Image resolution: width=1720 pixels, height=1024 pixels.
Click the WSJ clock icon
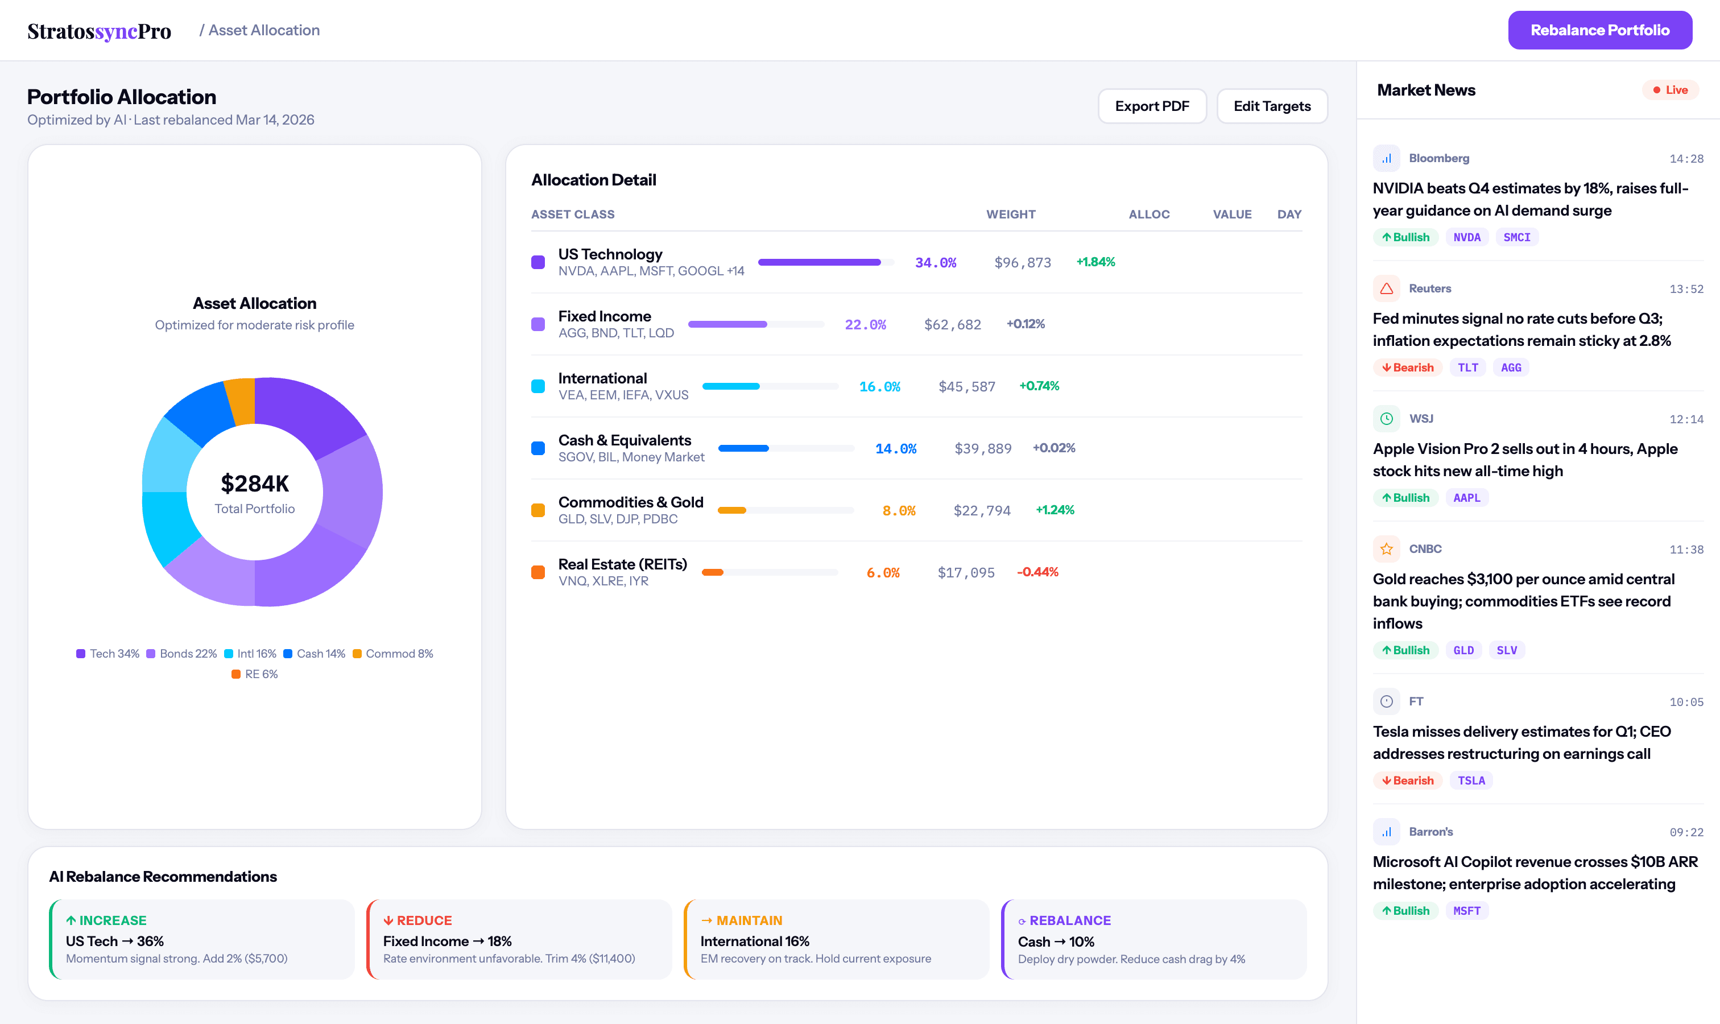coord(1387,419)
